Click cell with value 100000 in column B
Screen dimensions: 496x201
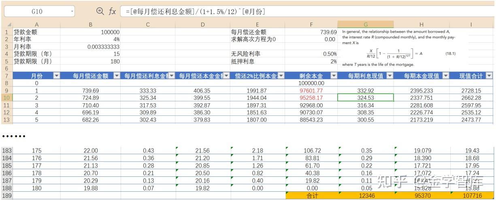[91, 32]
